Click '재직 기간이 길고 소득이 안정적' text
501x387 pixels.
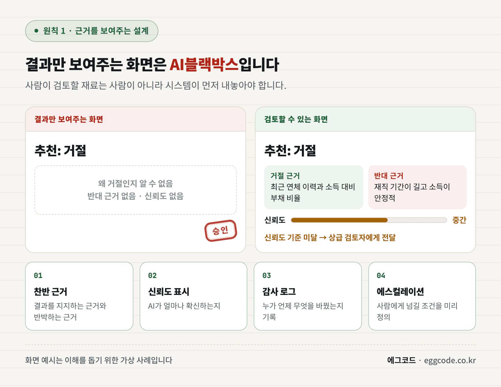[412, 192]
